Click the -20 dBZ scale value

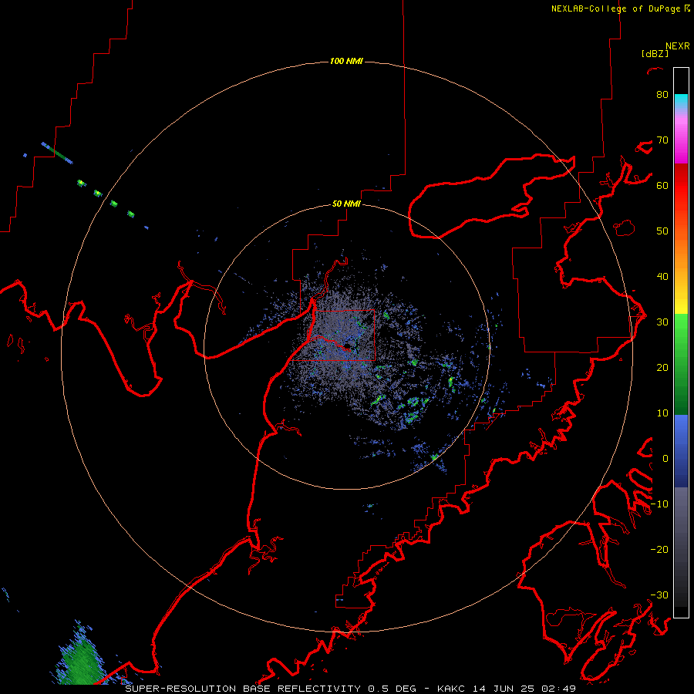tap(659, 549)
